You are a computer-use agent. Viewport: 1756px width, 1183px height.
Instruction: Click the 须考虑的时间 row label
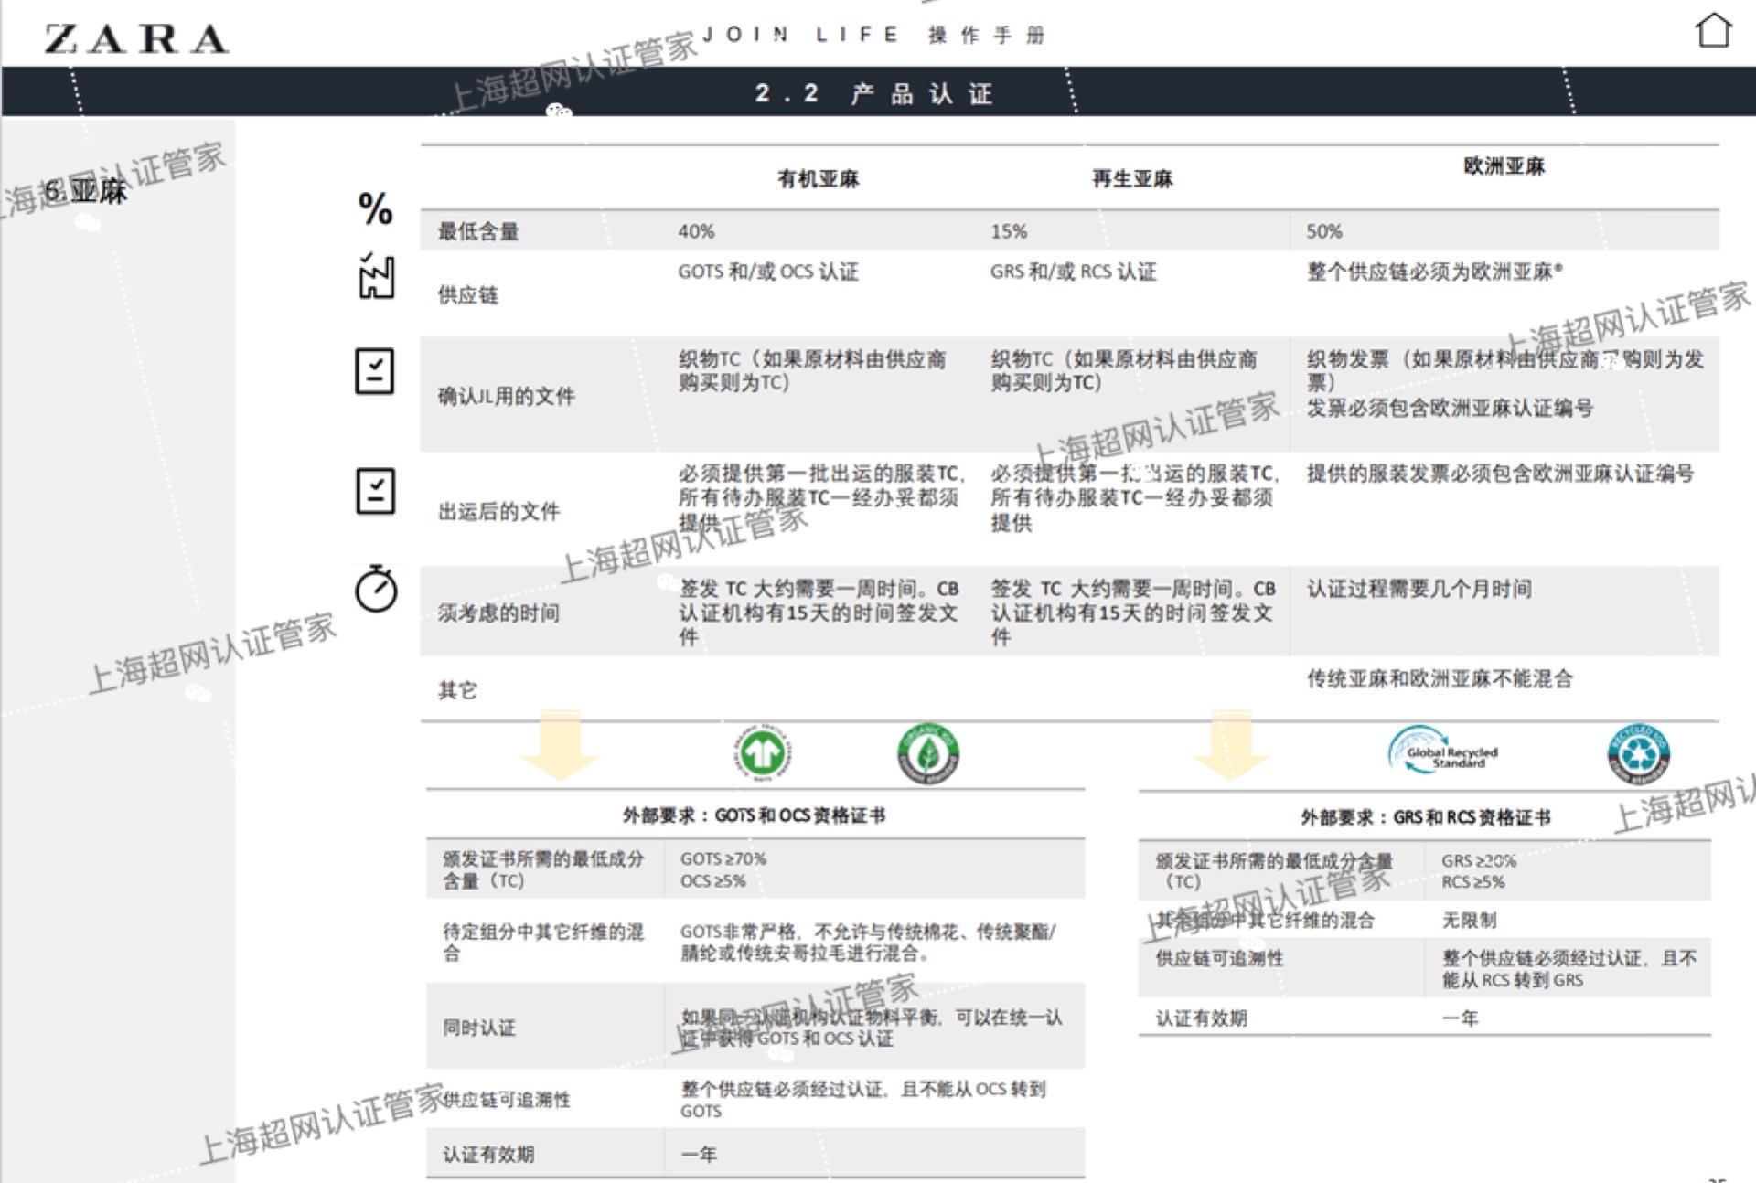[499, 613]
